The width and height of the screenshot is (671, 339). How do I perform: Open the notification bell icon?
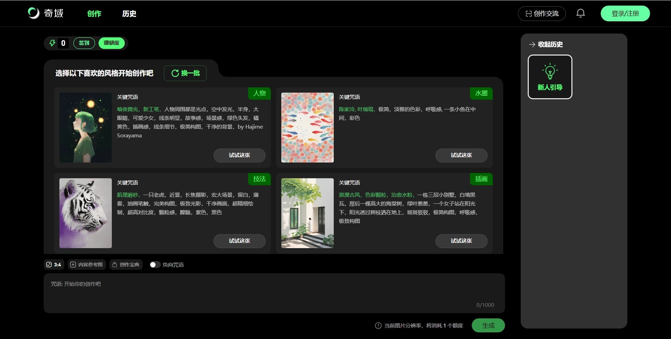(x=580, y=13)
